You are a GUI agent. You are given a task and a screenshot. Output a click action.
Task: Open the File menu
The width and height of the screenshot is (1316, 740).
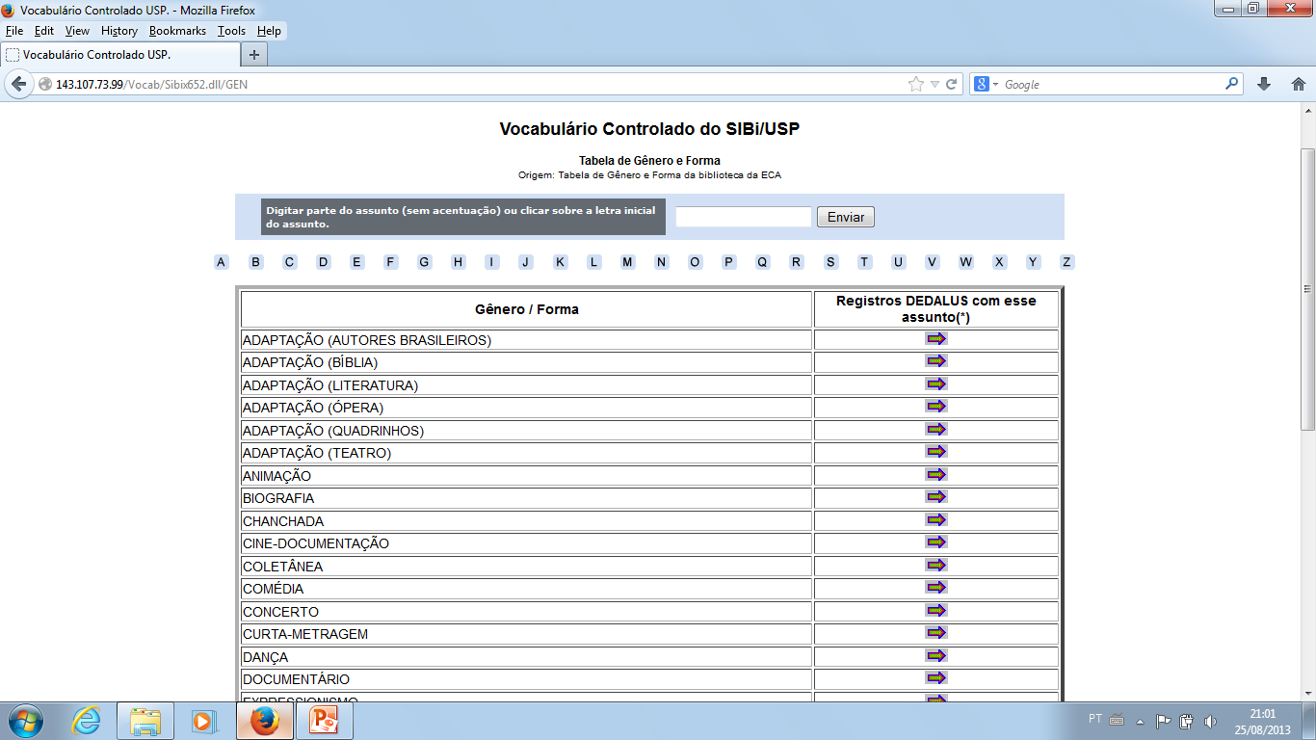[x=14, y=31]
